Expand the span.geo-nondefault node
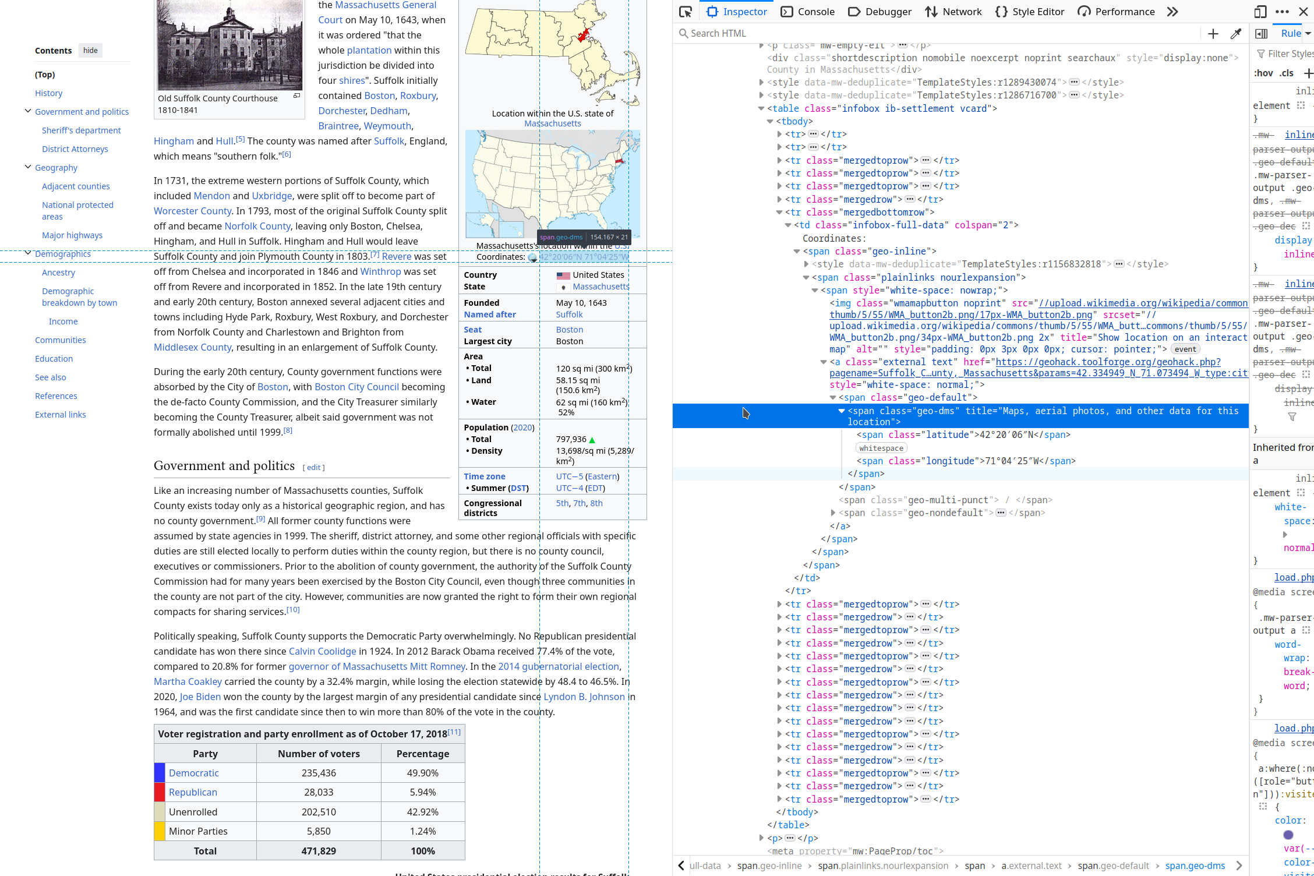The image size is (1314, 876). coord(833,513)
